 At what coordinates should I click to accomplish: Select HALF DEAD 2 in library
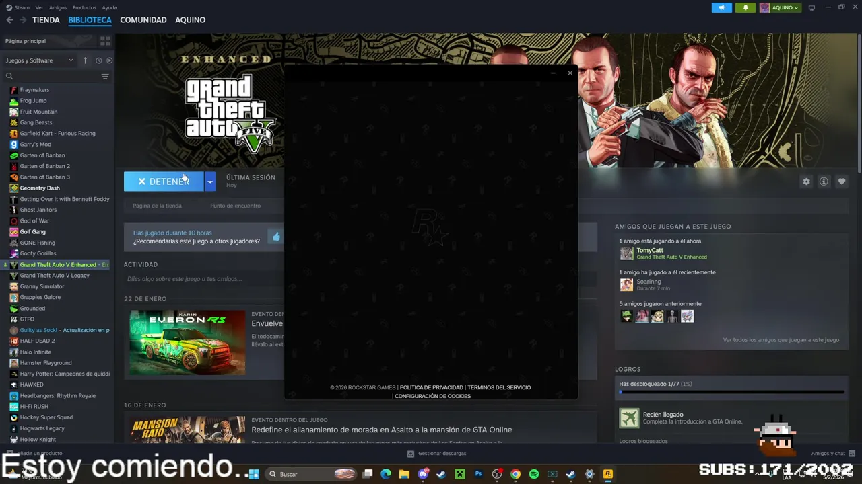37,341
